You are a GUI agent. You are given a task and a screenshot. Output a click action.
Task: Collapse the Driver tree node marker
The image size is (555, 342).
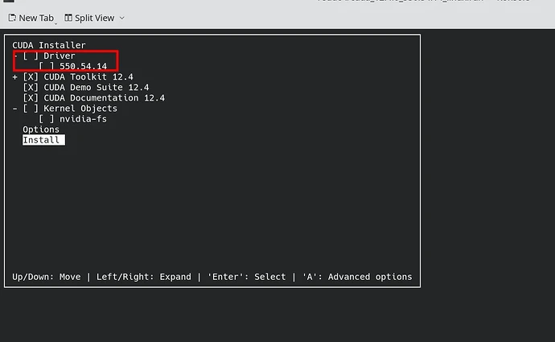(15, 56)
